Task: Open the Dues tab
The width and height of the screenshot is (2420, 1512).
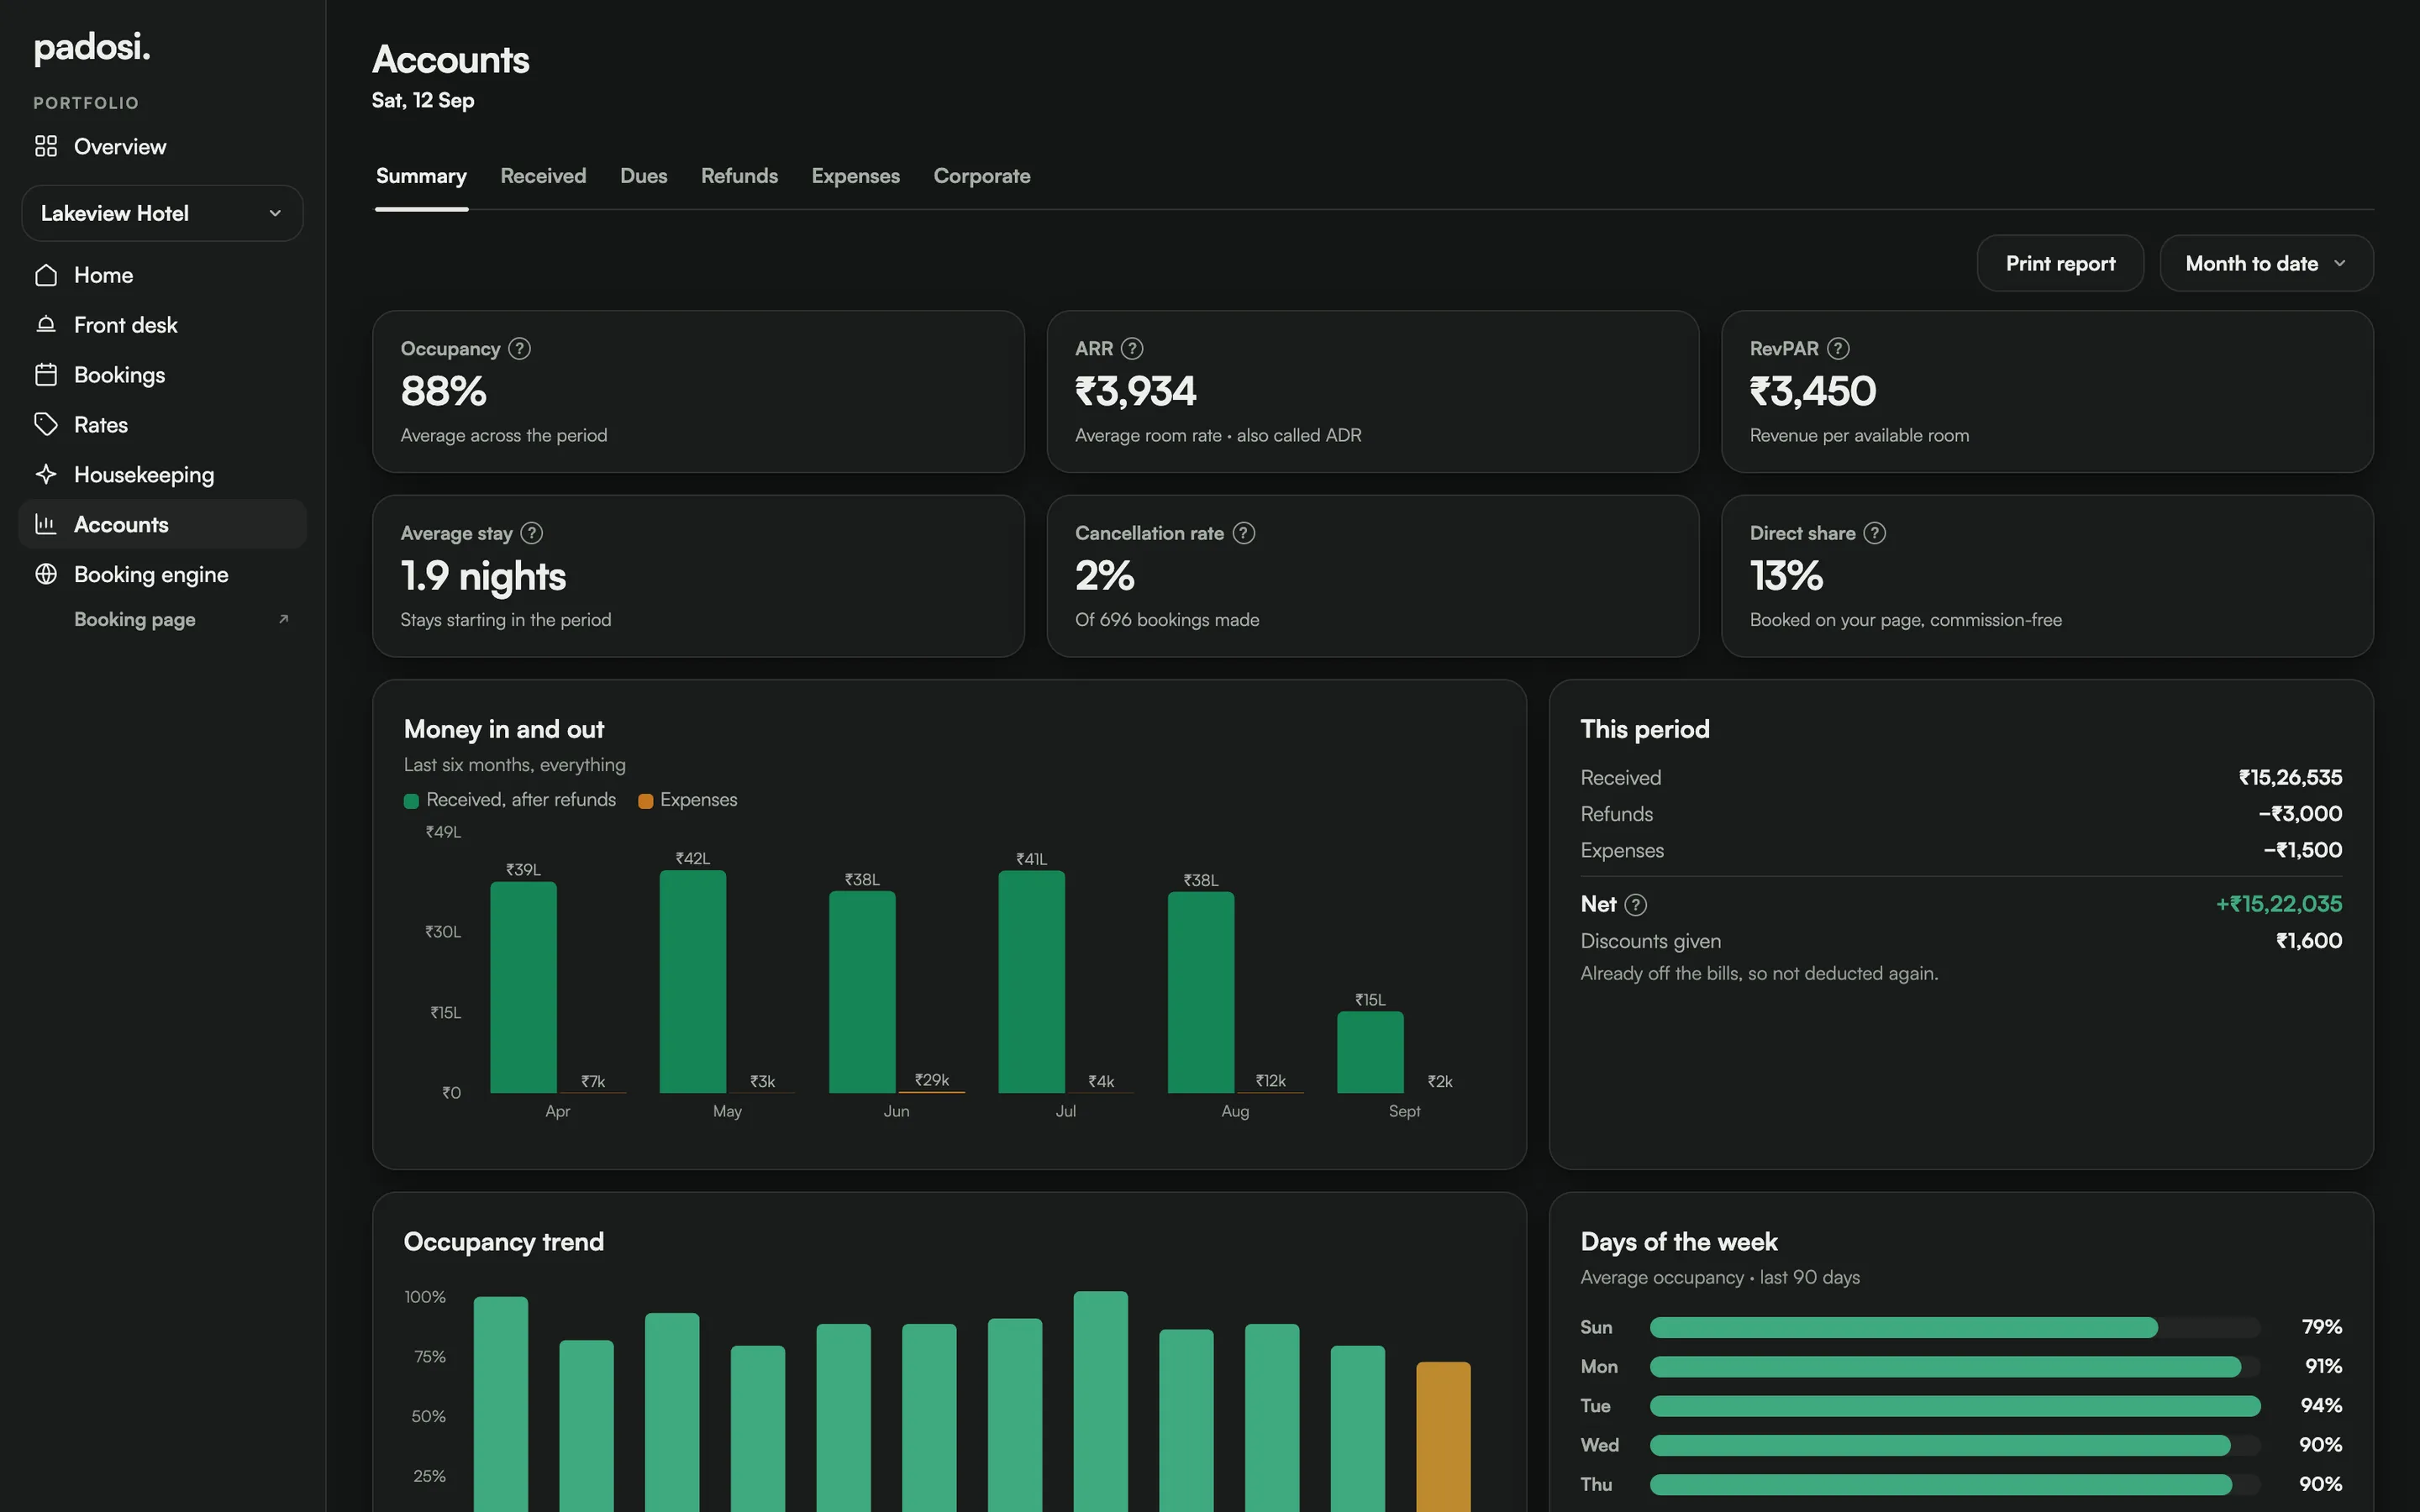Action: point(644,176)
